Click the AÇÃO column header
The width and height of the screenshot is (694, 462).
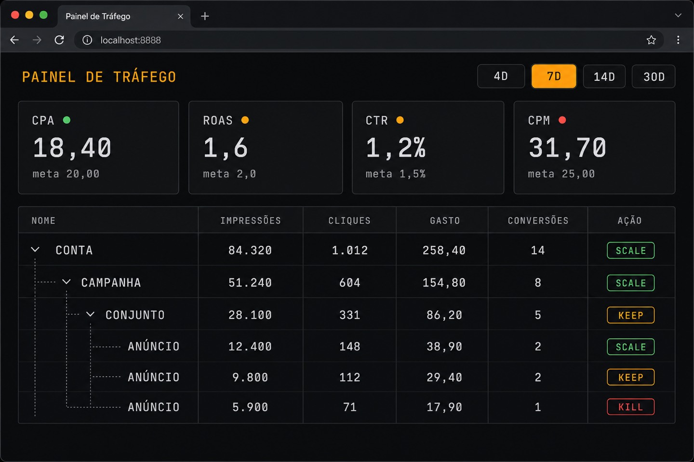pyautogui.click(x=629, y=220)
